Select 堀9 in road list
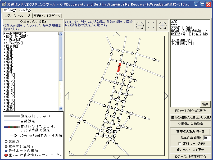 [x=31, y=72]
